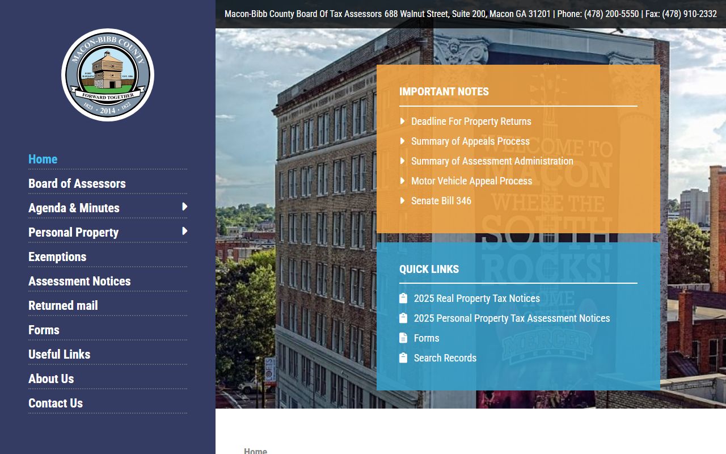726x454 pixels.
Task: Click the clipboard icon beside Search Records
Action: tap(403, 358)
